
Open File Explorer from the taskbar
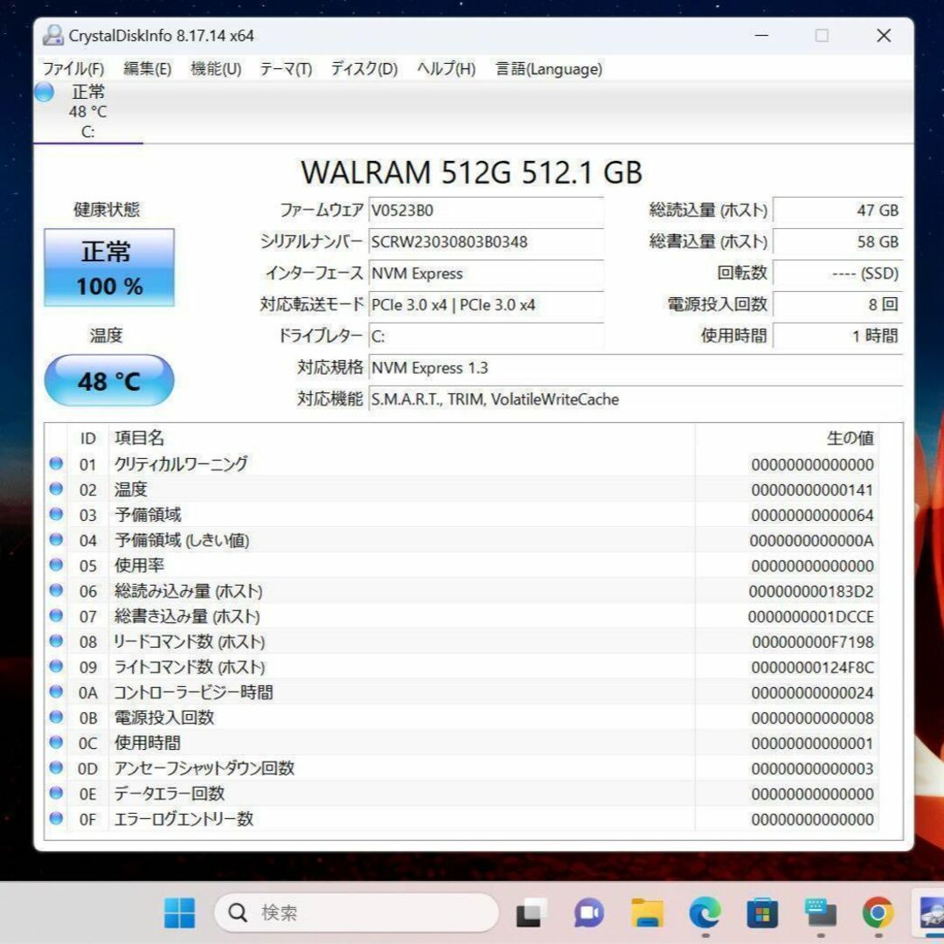point(647,913)
